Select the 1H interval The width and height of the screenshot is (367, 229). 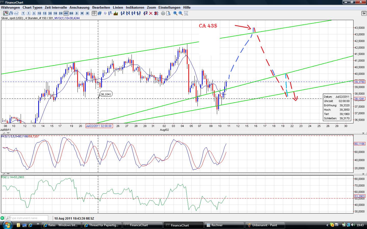55,13
